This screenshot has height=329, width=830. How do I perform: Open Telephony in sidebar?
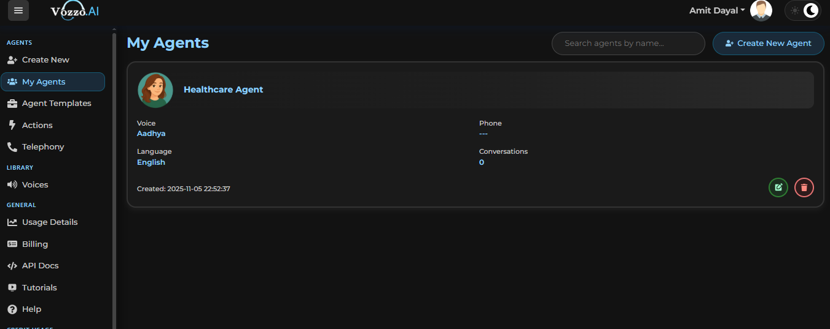tap(53, 147)
